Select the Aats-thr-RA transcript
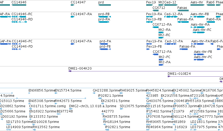 tap(198, 27)
